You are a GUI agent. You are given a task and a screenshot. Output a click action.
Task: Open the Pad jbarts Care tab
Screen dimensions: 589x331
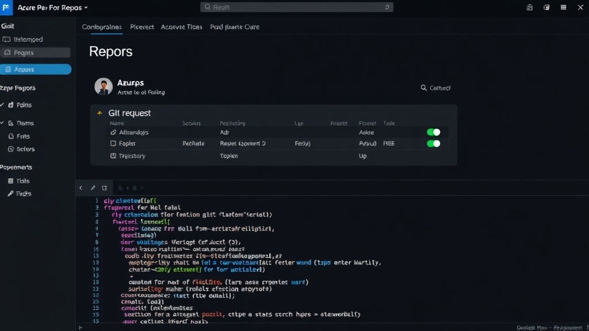click(235, 27)
